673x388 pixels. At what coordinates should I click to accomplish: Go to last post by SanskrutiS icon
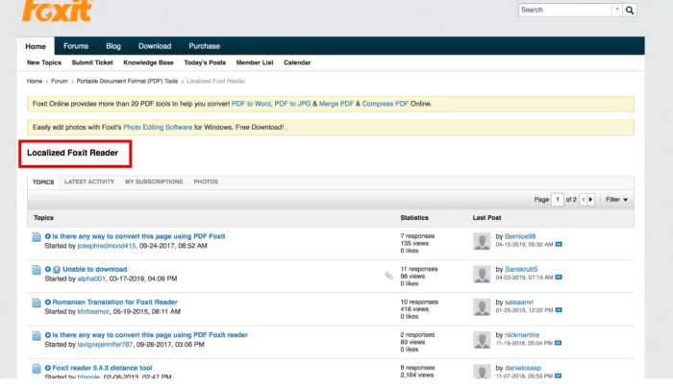point(559,278)
